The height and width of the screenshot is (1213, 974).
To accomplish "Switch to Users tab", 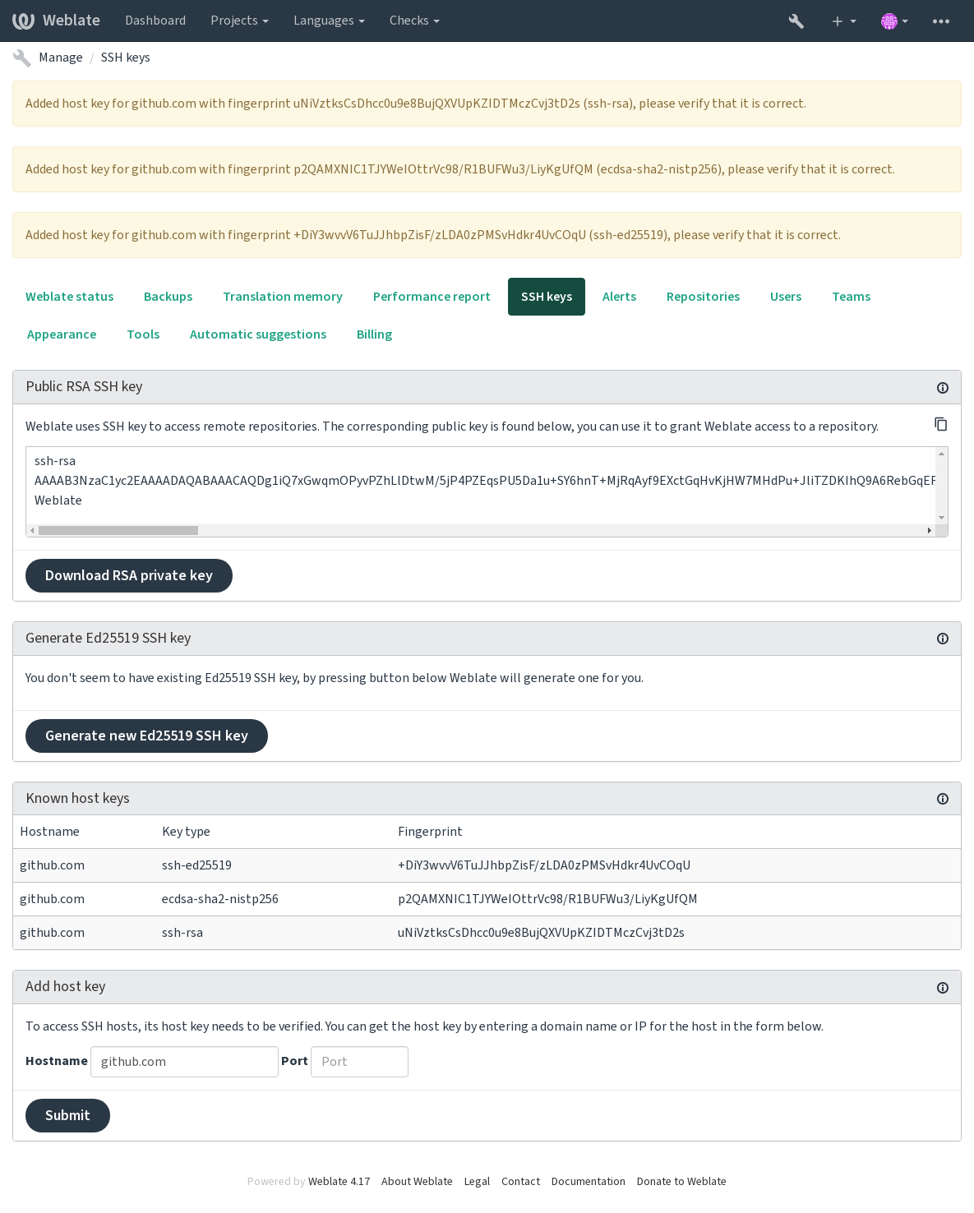I will click(x=786, y=297).
